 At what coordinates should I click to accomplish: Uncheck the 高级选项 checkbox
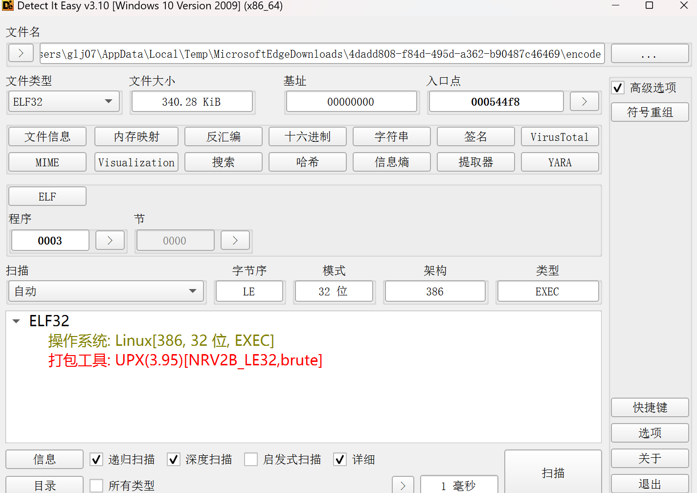click(618, 88)
